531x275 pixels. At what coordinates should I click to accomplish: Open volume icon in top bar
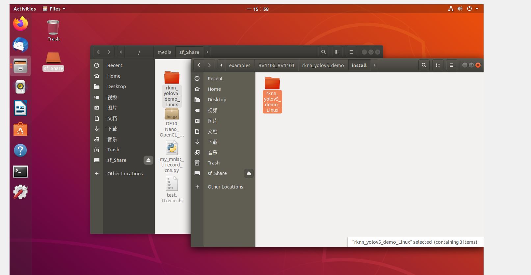coord(460,9)
